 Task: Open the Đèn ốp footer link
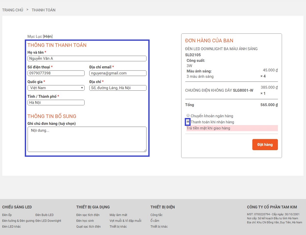pos(7,215)
